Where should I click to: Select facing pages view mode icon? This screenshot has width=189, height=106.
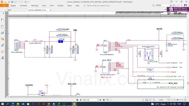tap(150, 100)
